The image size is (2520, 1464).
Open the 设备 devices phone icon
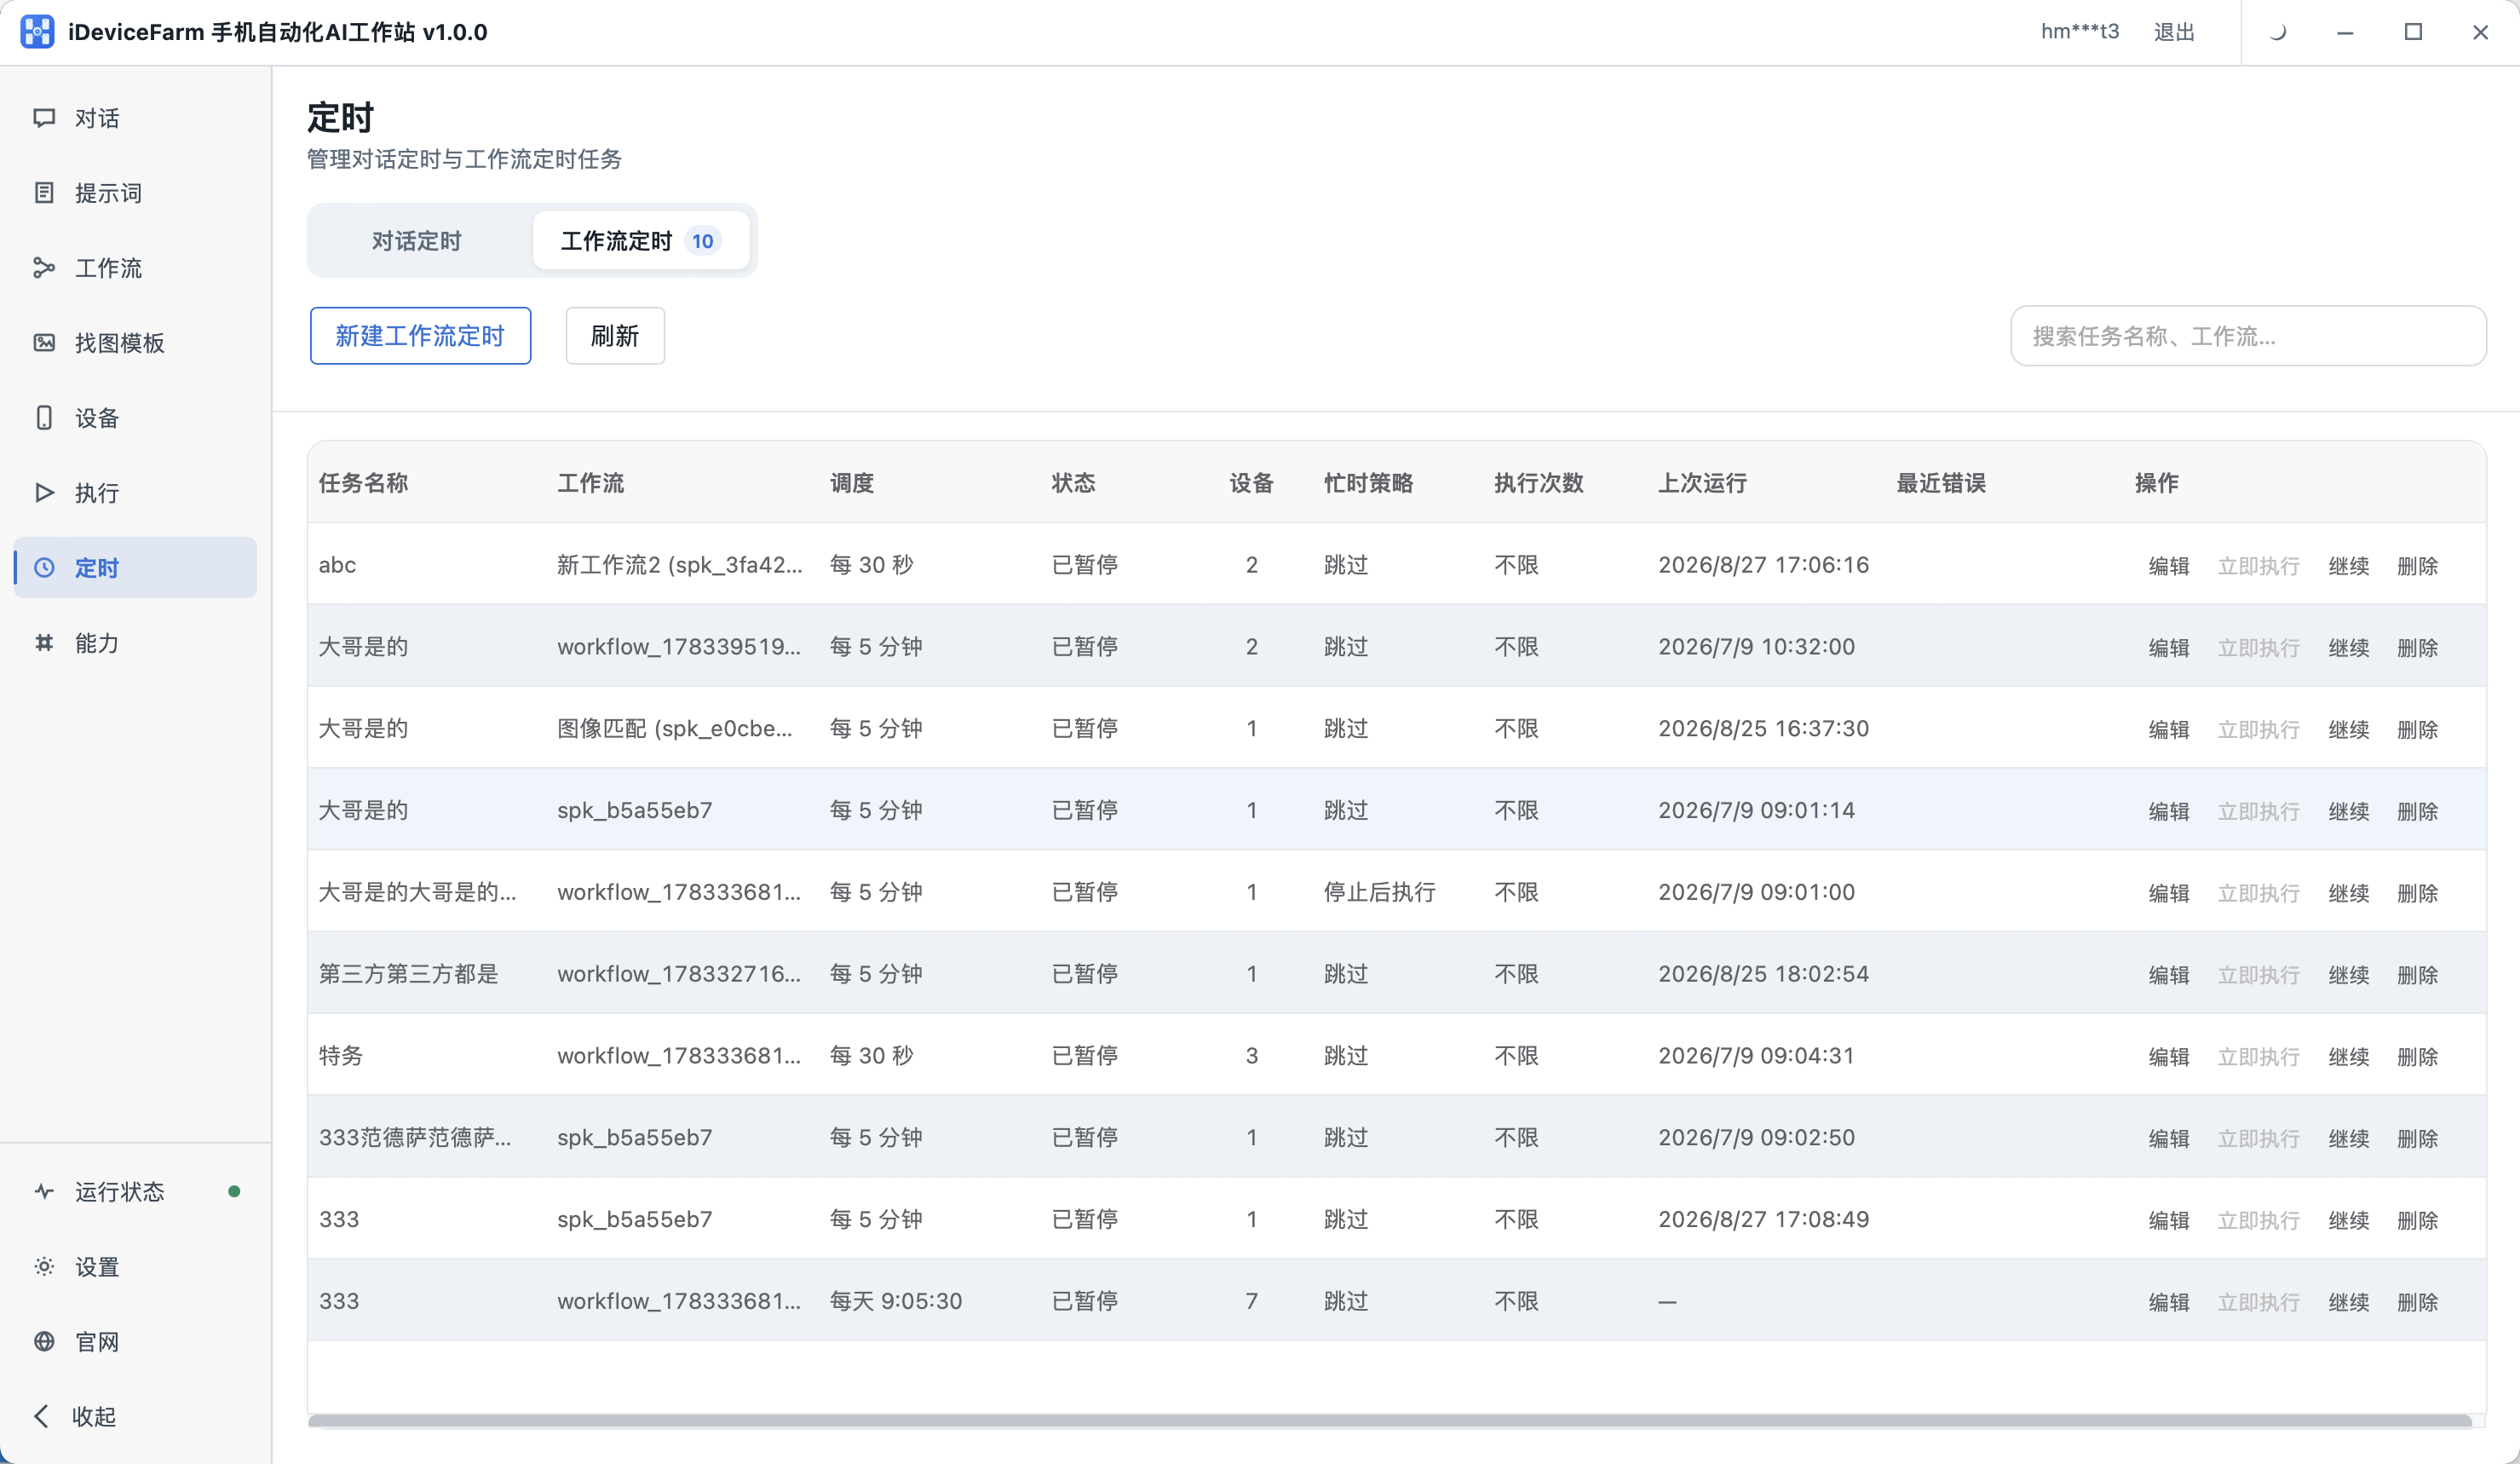(x=44, y=418)
